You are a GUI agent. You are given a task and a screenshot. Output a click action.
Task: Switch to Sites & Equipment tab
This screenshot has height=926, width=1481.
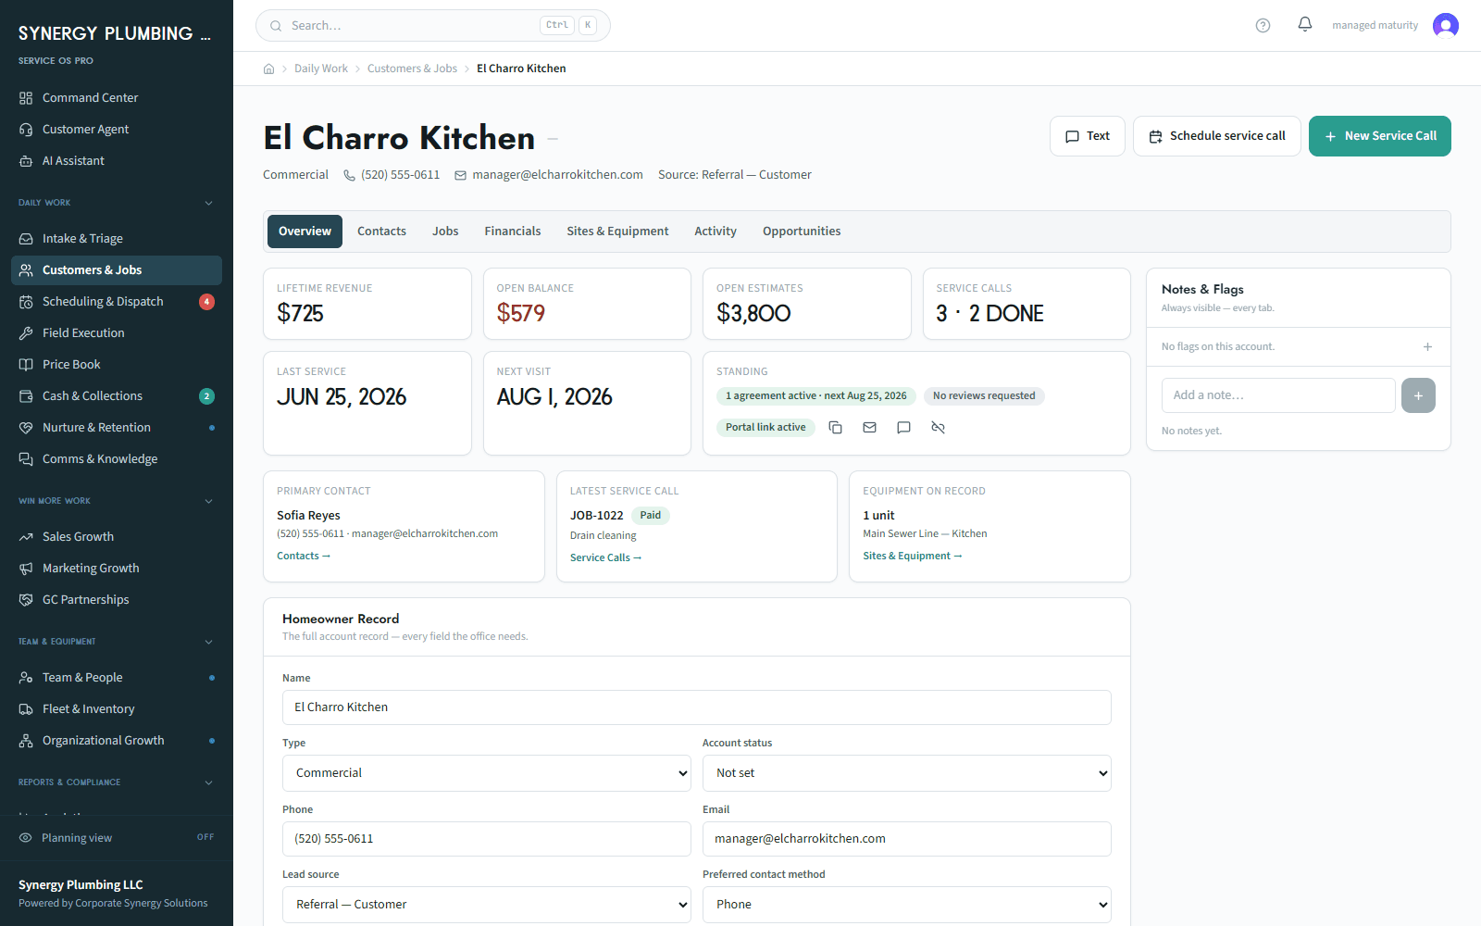[x=617, y=231]
